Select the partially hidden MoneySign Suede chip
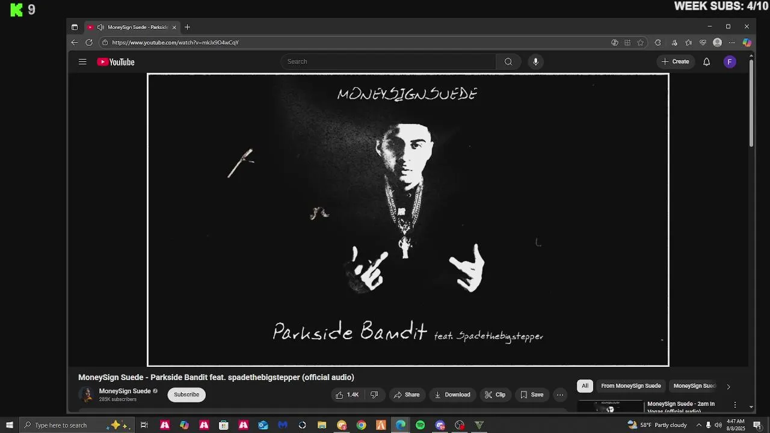The height and width of the screenshot is (433, 770). 694,386
